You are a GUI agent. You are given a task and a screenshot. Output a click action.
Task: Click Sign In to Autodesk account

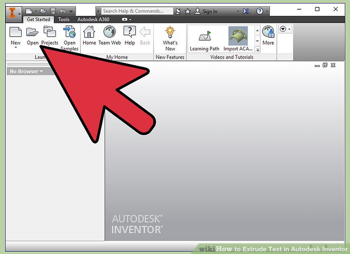tap(206, 11)
